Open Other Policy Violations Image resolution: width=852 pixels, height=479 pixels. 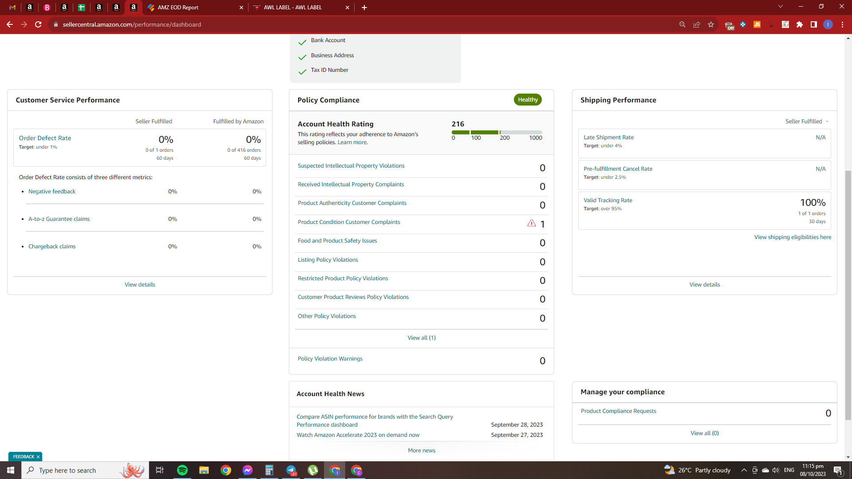pos(327,316)
